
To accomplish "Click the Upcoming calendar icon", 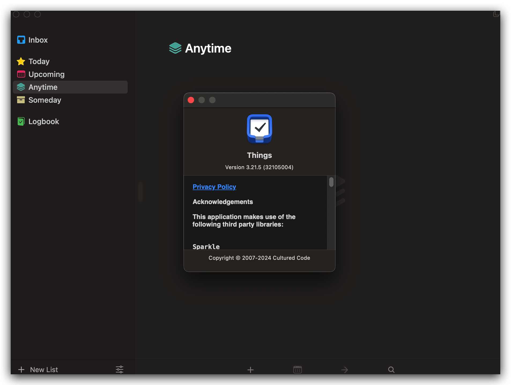I will click(21, 74).
